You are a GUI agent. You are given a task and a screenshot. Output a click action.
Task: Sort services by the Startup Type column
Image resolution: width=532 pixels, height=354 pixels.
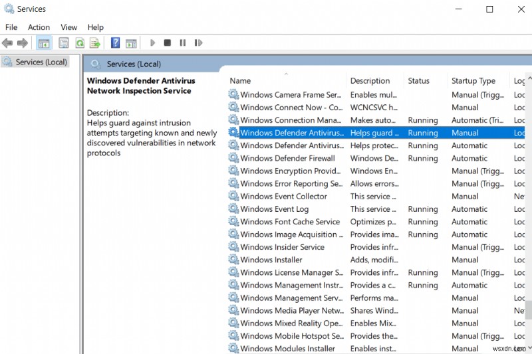473,81
